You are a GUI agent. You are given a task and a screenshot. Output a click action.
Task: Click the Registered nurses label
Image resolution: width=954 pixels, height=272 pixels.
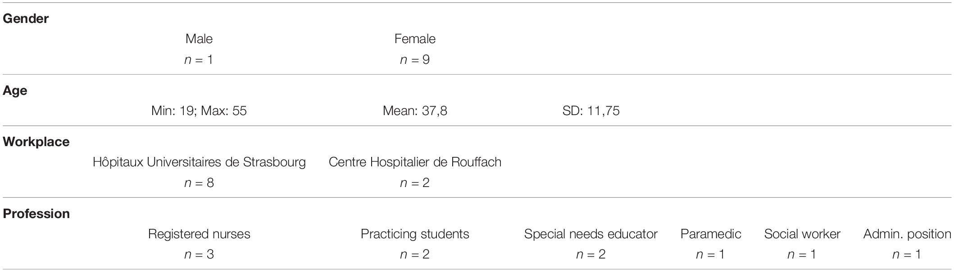(199, 234)
